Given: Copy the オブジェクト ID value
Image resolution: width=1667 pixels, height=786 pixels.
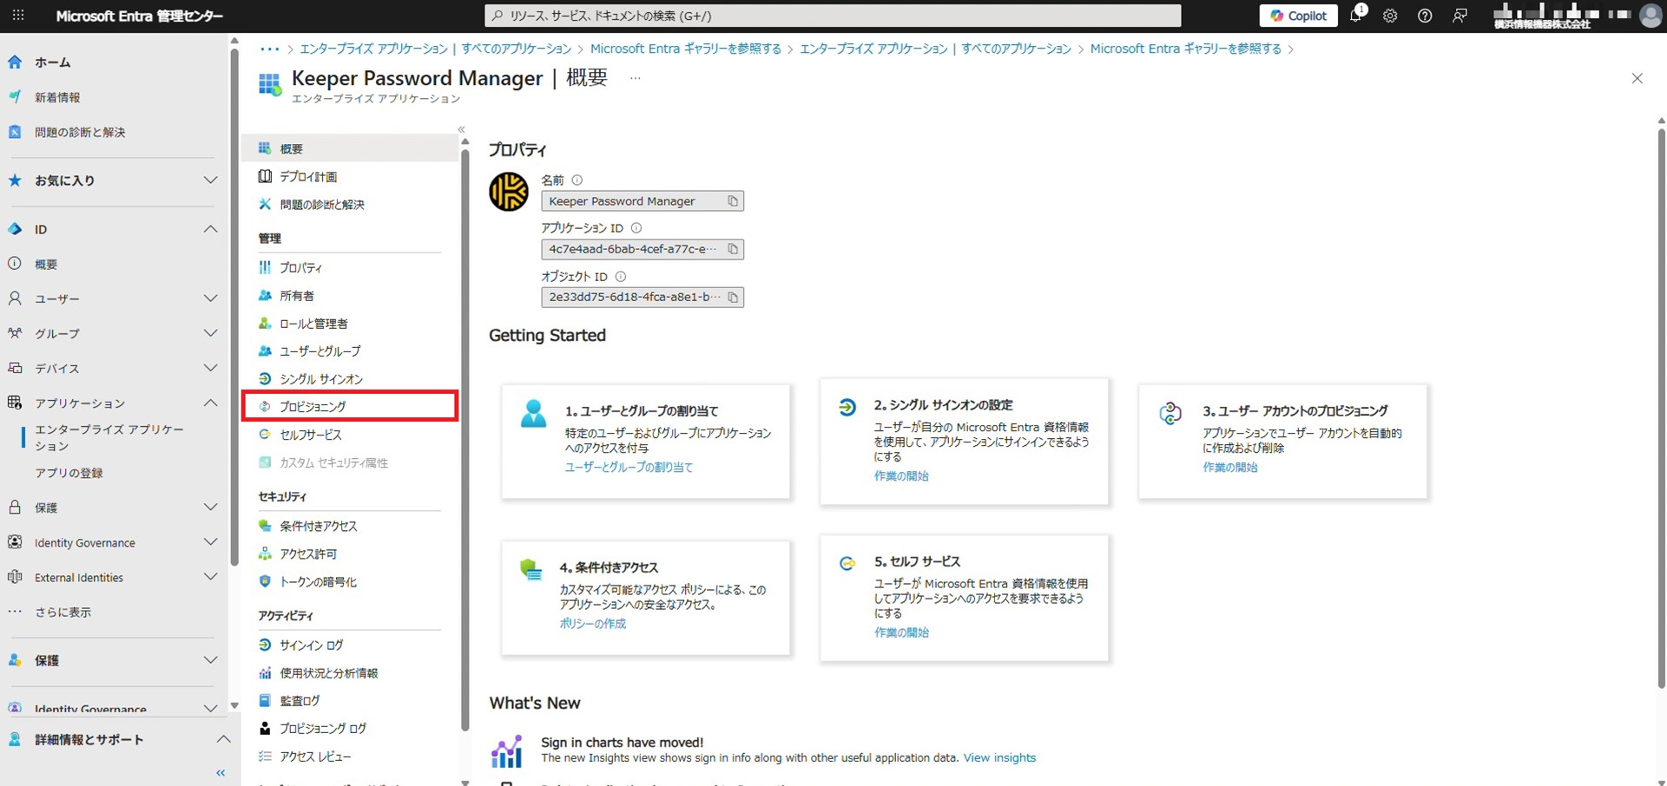Looking at the screenshot, I should click(733, 297).
